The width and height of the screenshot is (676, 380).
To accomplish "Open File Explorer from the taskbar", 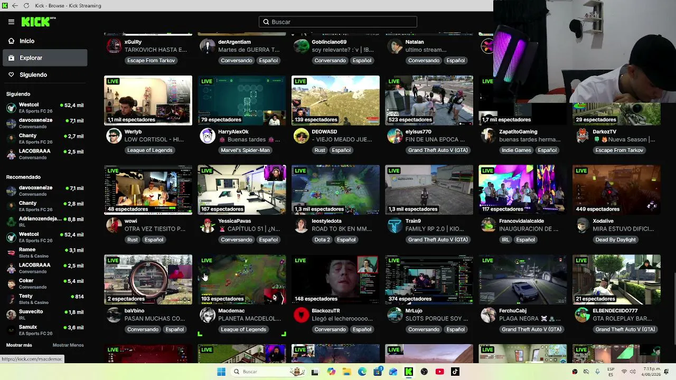I will click(x=346, y=372).
